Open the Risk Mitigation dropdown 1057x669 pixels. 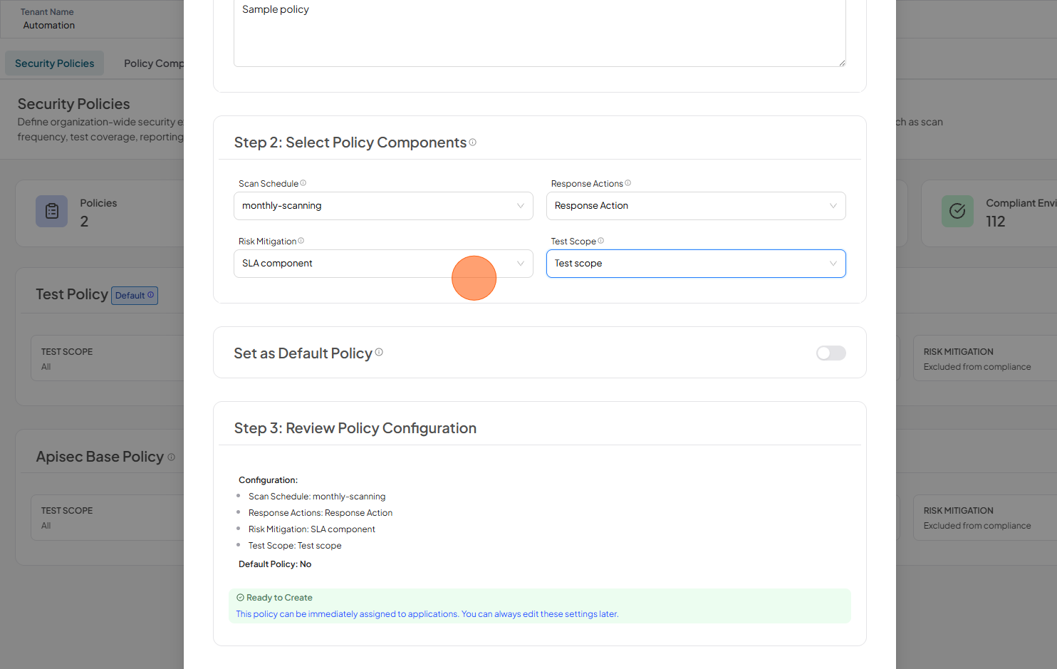pos(383,264)
